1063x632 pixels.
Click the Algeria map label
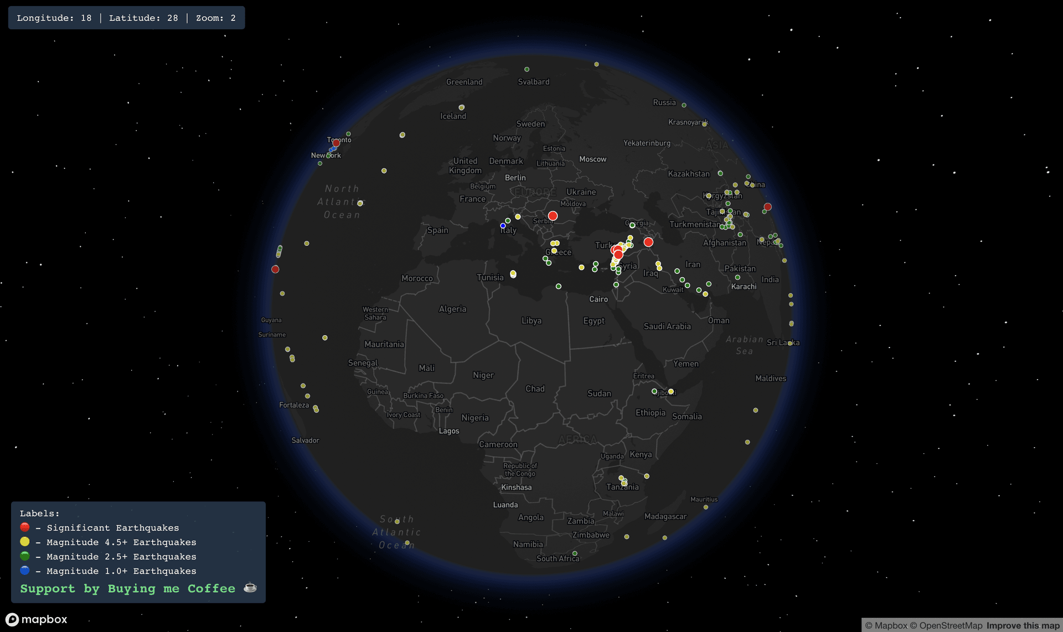point(452,309)
